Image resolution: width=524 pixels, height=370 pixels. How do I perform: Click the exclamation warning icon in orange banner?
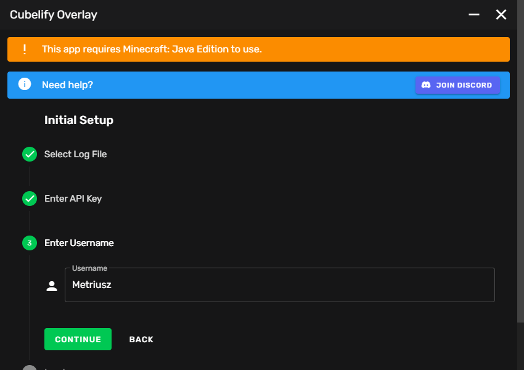(x=25, y=49)
